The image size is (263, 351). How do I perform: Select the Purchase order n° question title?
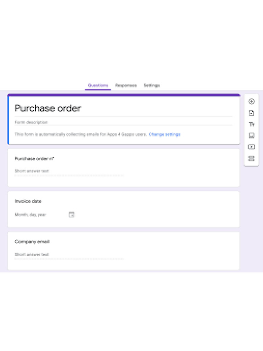pyautogui.click(x=35, y=158)
